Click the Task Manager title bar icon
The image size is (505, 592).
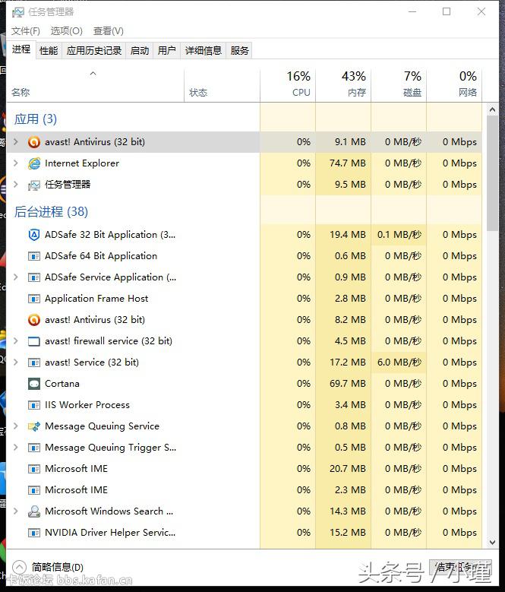point(17,12)
